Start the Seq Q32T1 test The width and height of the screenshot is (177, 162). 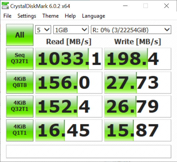tap(20, 59)
